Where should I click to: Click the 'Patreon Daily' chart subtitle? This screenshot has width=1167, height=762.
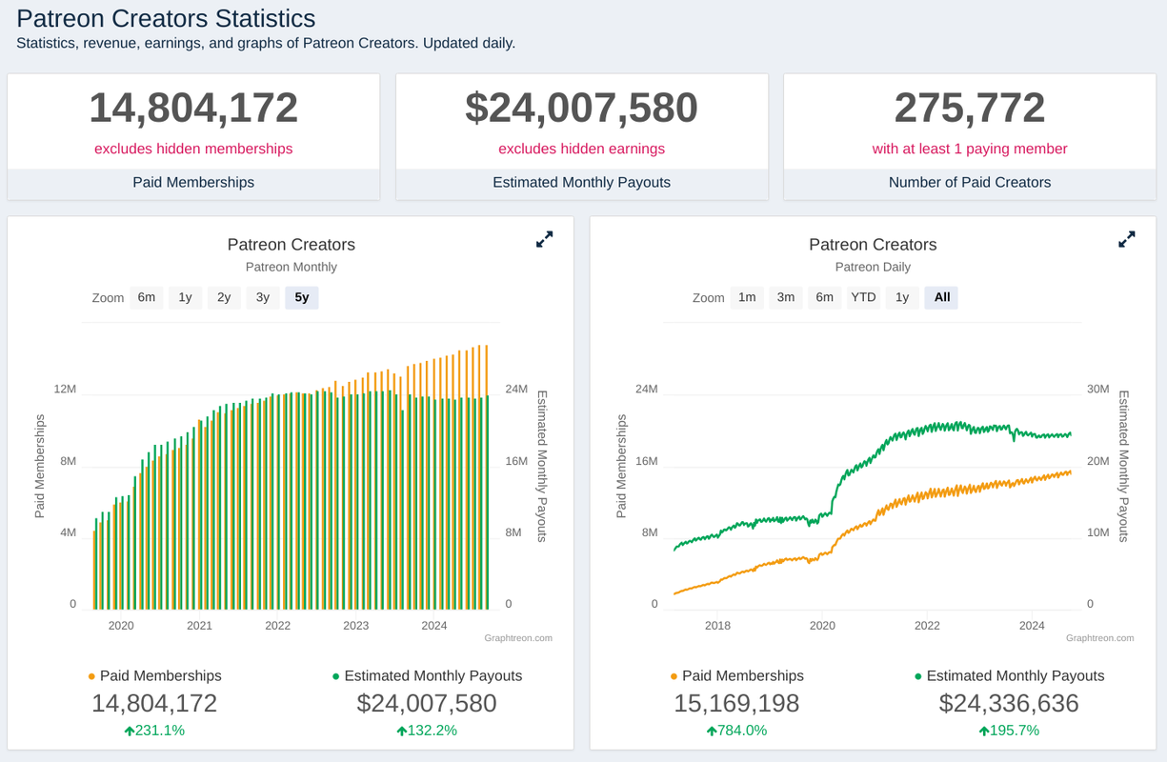[873, 267]
